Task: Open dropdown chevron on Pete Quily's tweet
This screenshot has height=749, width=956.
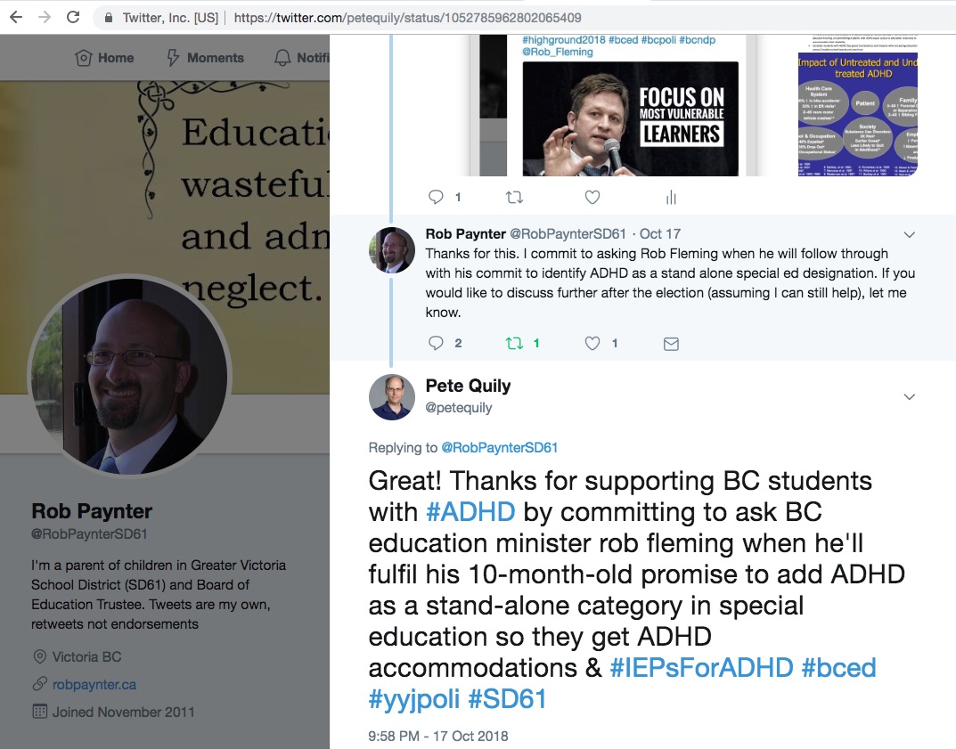Action: [909, 397]
